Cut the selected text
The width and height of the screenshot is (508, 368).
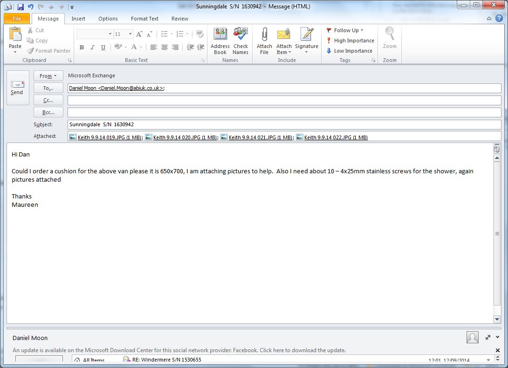click(x=35, y=30)
